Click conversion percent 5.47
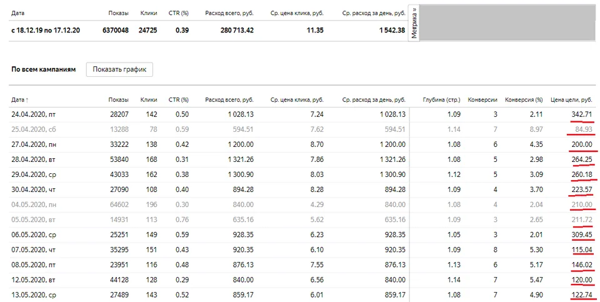 click(x=536, y=279)
